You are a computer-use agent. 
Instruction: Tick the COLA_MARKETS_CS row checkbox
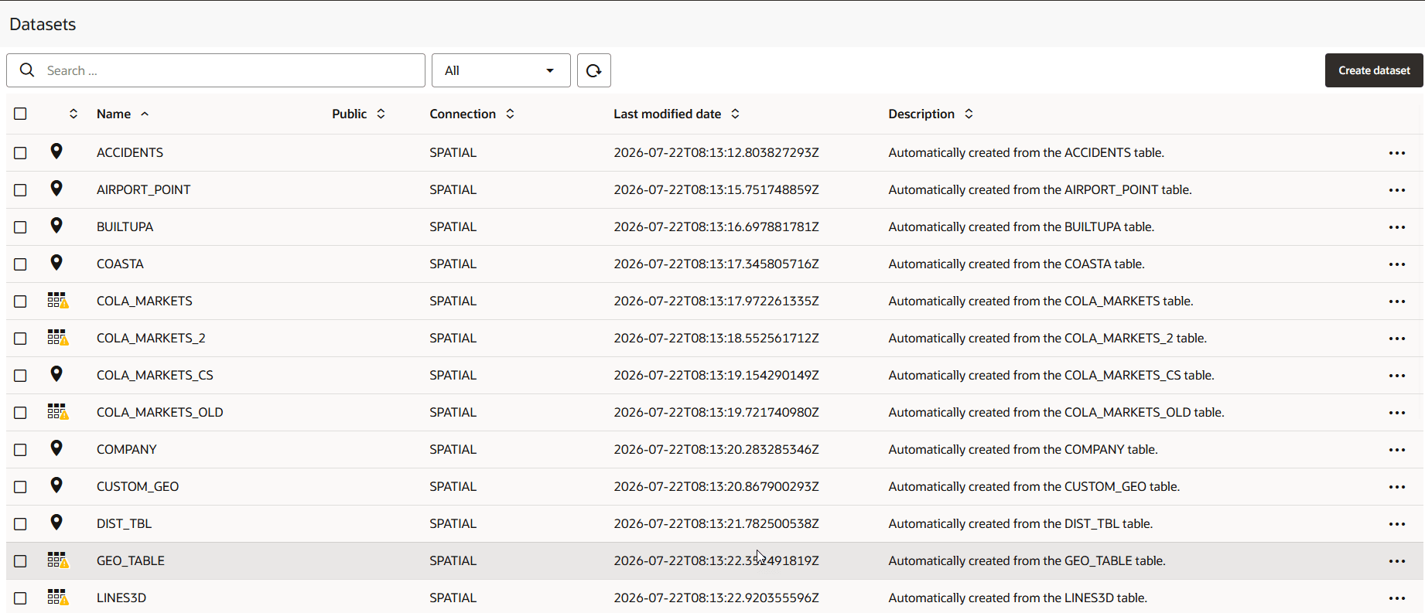tap(20, 376)
